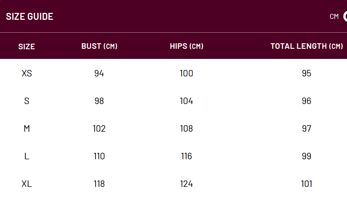Choose the M size row label
This screenshot has width=347, height=197.
27,128
